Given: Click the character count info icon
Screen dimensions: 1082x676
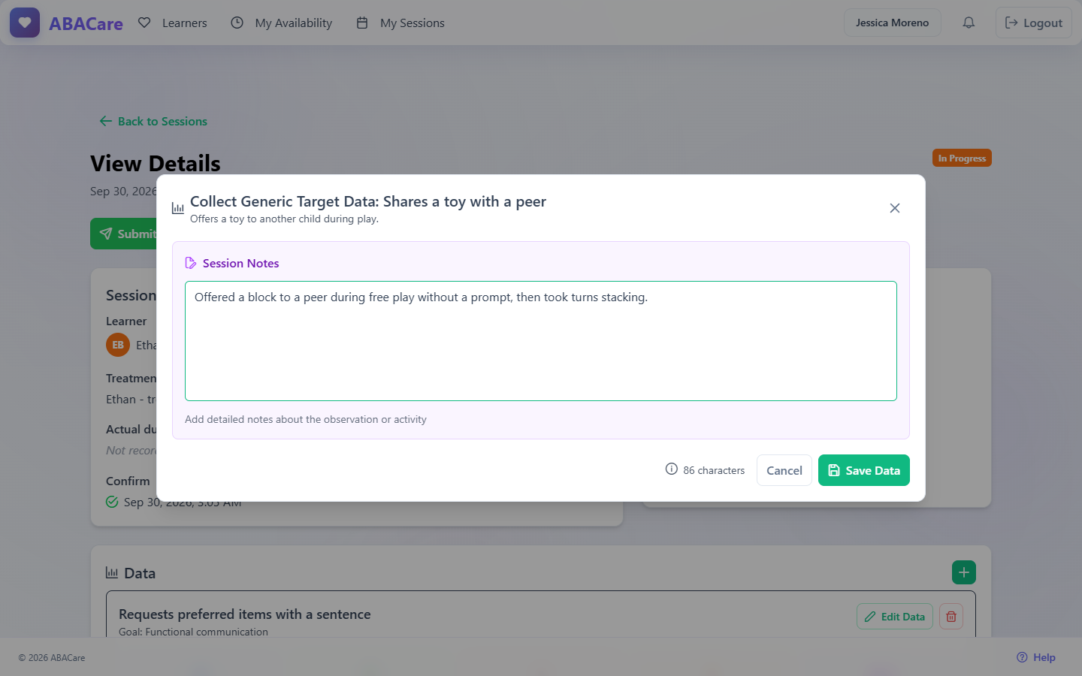Looking at the screenshot, I should 671,469.
